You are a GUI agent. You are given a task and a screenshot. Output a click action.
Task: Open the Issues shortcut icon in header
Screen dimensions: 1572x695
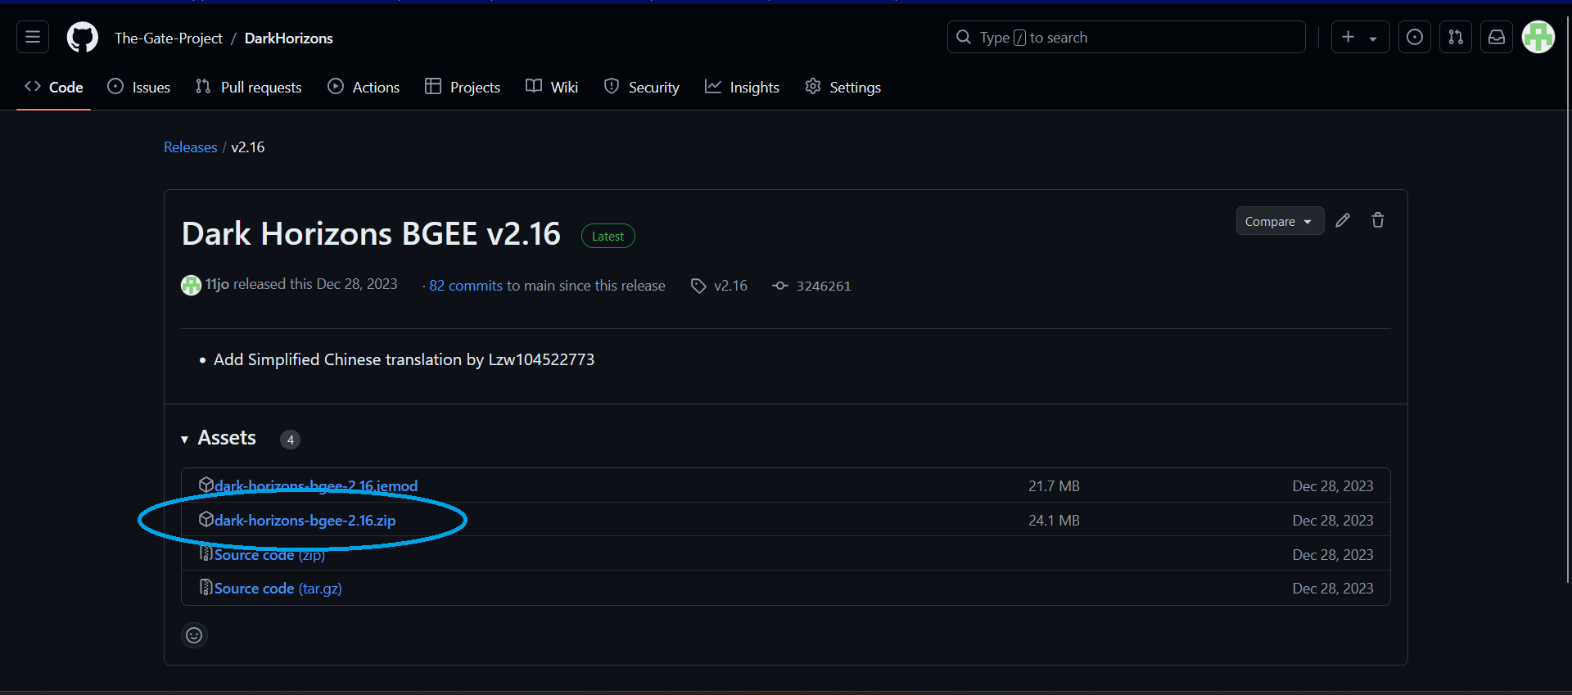coord(1415,37)
